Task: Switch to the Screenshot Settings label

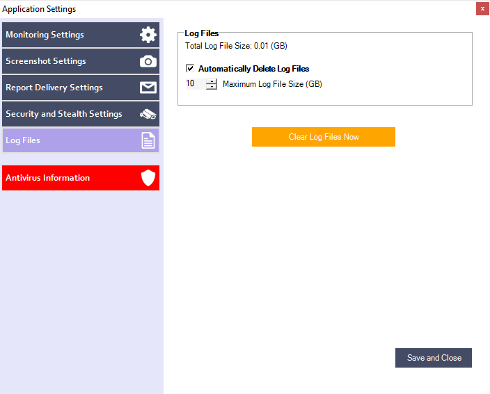Action: (46, 61)
